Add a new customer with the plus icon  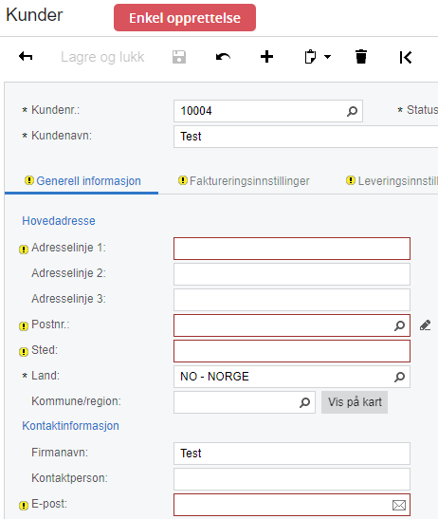266,57
